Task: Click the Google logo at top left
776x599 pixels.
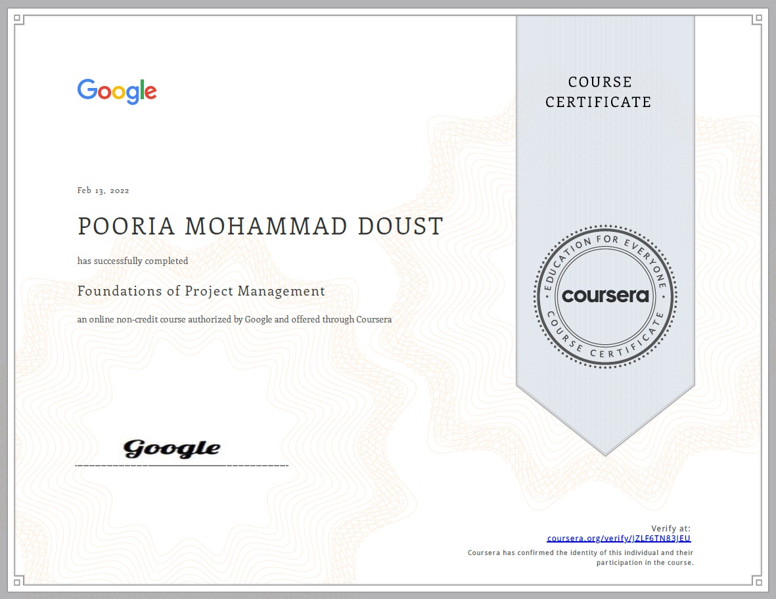Action: pos(116,91)
